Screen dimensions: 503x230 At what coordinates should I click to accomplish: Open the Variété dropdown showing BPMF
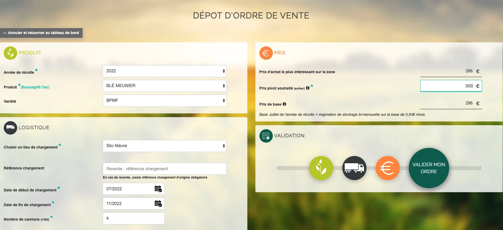click(164, 101)
